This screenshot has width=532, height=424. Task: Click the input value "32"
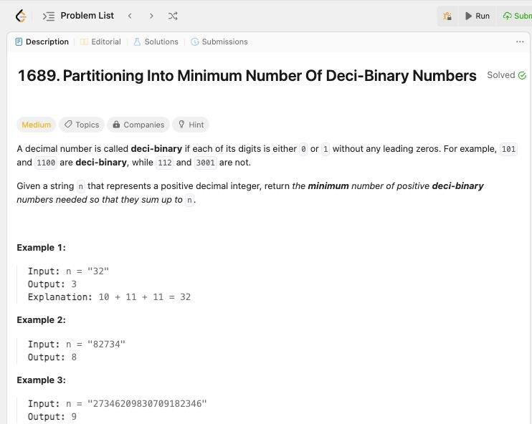(98, 271)
